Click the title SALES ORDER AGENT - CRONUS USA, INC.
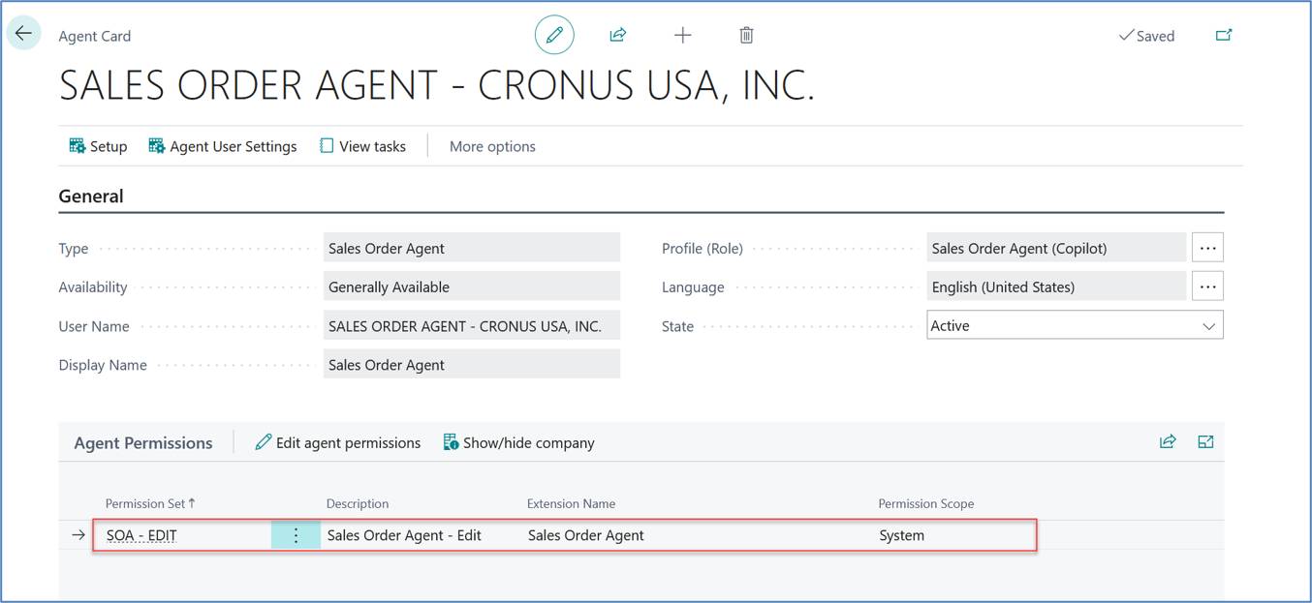 pos(437,86)
